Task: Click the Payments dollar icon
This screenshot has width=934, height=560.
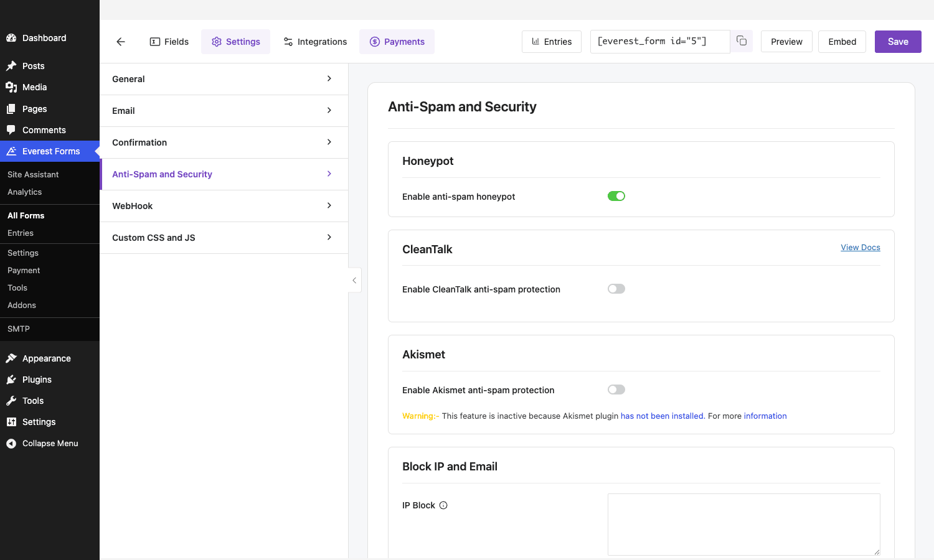Action: click(375, 42)
